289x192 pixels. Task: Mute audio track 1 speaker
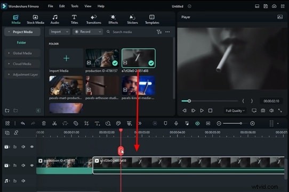point(23,181)
